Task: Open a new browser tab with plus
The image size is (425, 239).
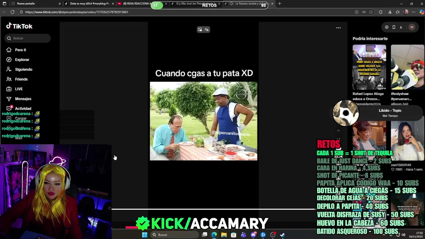Action: tap(280, 4)
